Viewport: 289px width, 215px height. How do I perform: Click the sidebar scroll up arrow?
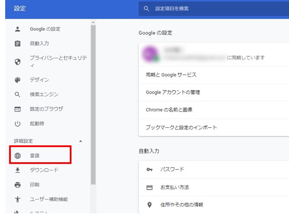[x=93, y=22]
